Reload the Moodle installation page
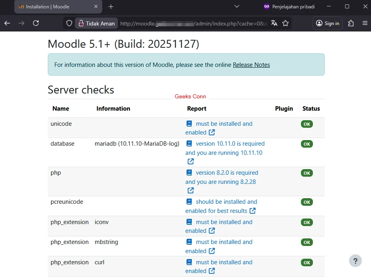371x277 pixels. click(36, 23)
